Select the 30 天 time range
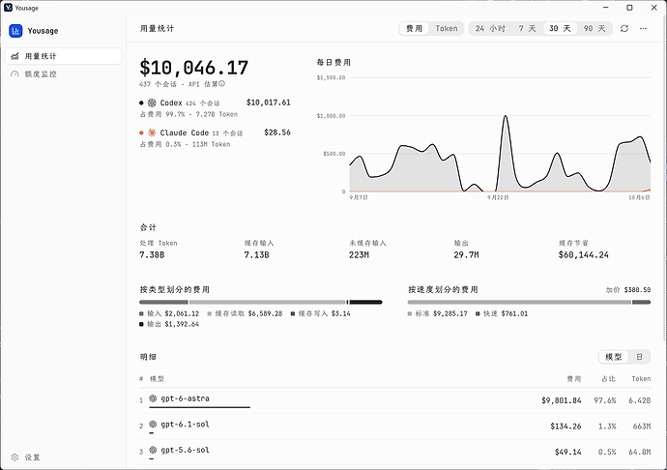This screenshot has width=667, height=470. point(560,28)
